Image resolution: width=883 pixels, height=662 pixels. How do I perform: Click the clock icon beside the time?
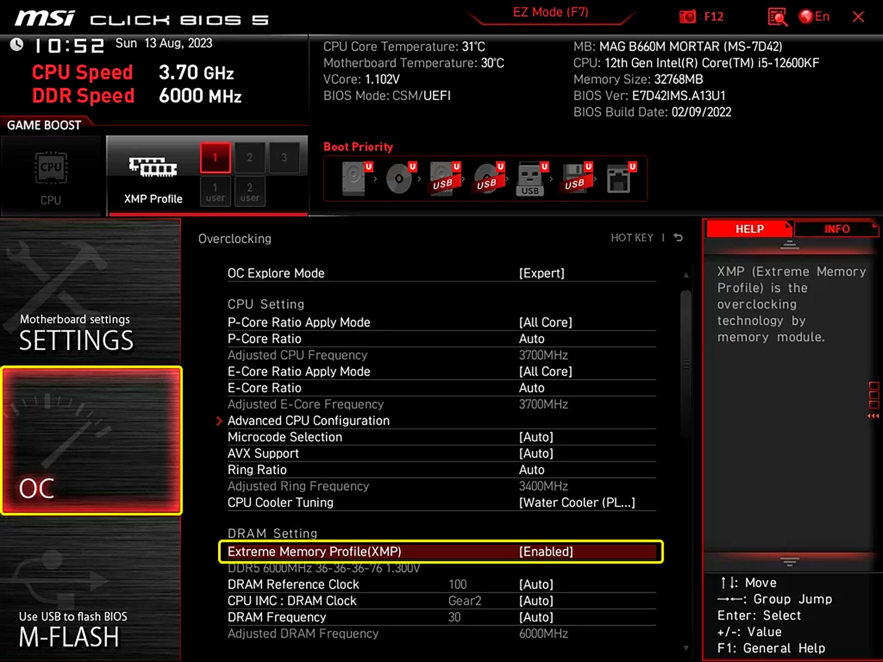[x=17, y=45]
